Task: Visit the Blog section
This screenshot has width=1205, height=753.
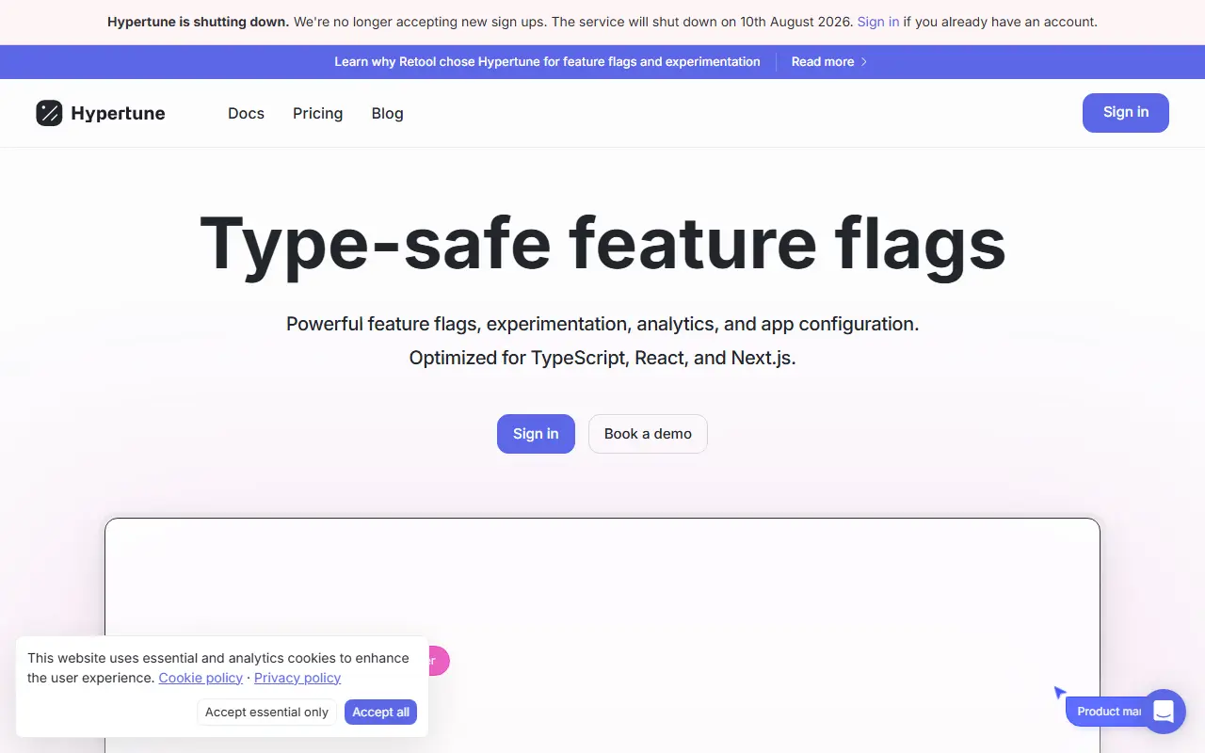Action: tap(387, 113)
